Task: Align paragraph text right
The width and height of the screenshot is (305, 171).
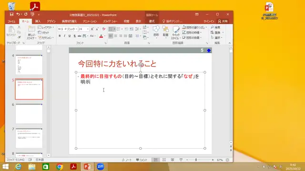Action: click(121, 36)
